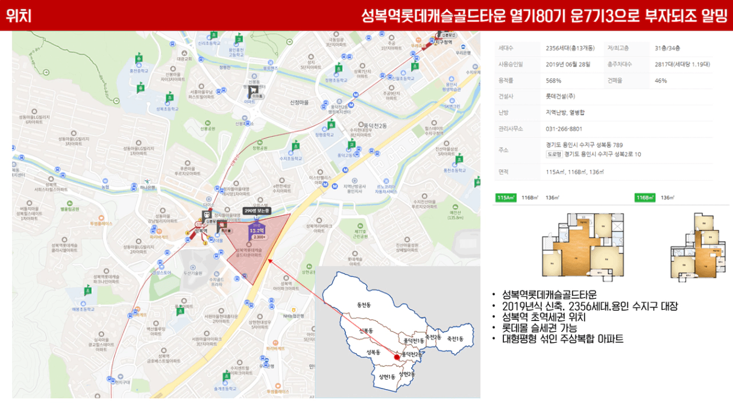Click the 동천동 region in the inset map
Screen dimensions: 733x412
coord(364,305)
